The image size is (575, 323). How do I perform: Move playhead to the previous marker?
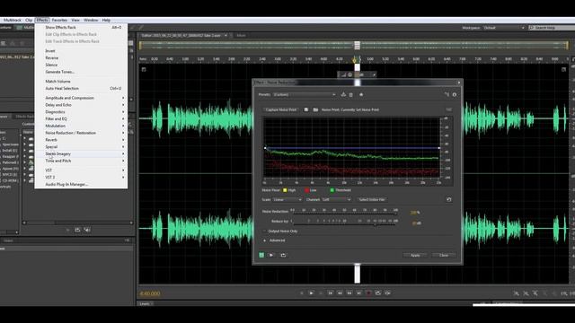331,293
